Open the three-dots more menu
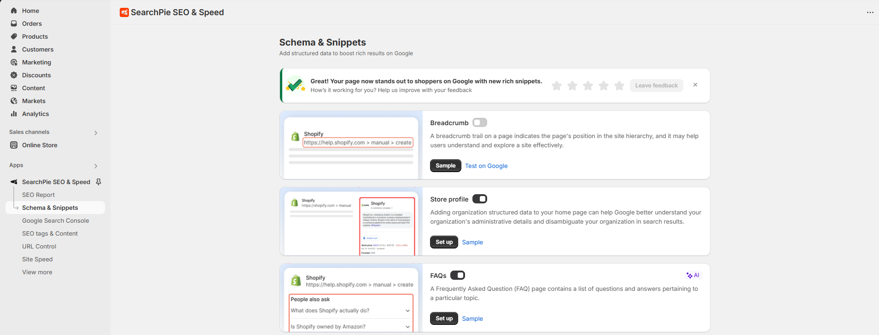Screen dimensions: 879x335 click(870, 12)
